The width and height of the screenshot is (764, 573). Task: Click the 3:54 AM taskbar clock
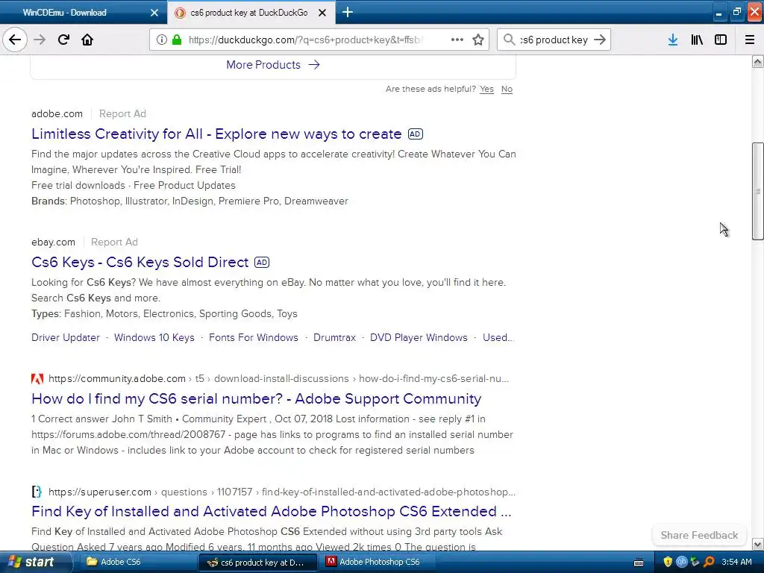[x=736, y=562]
